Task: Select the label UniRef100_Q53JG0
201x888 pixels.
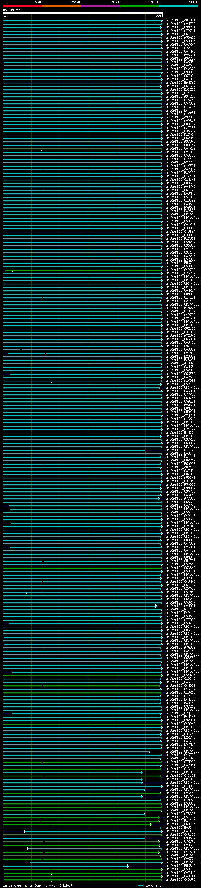Action: [180, 156]
